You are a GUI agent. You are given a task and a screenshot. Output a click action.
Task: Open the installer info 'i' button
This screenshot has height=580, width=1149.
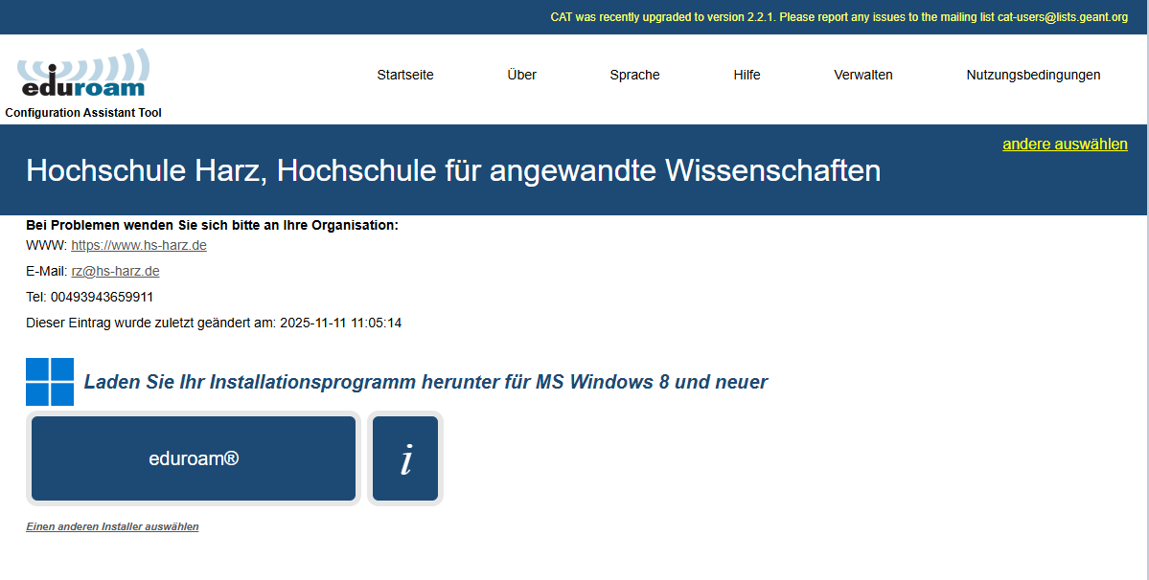[405, 458]
